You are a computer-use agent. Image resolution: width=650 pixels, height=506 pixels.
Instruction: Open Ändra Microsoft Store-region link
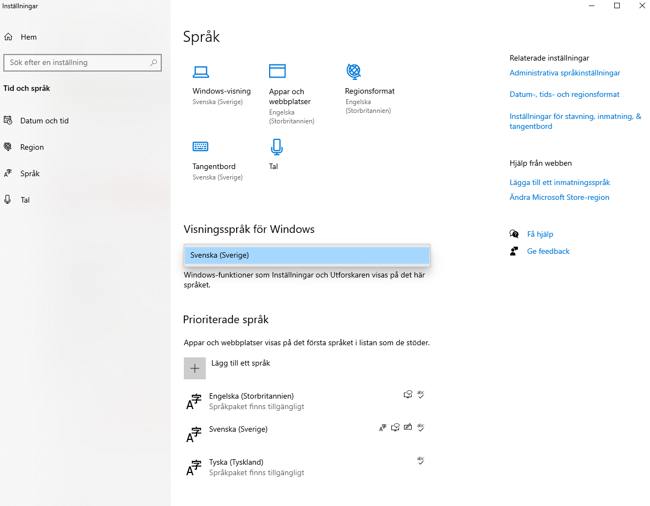click(x=559, y=198)
